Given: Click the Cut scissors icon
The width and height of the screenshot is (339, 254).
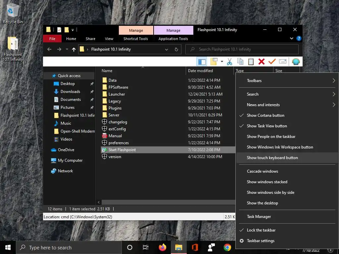Looking at the screenshot, I should click(229, 62).
